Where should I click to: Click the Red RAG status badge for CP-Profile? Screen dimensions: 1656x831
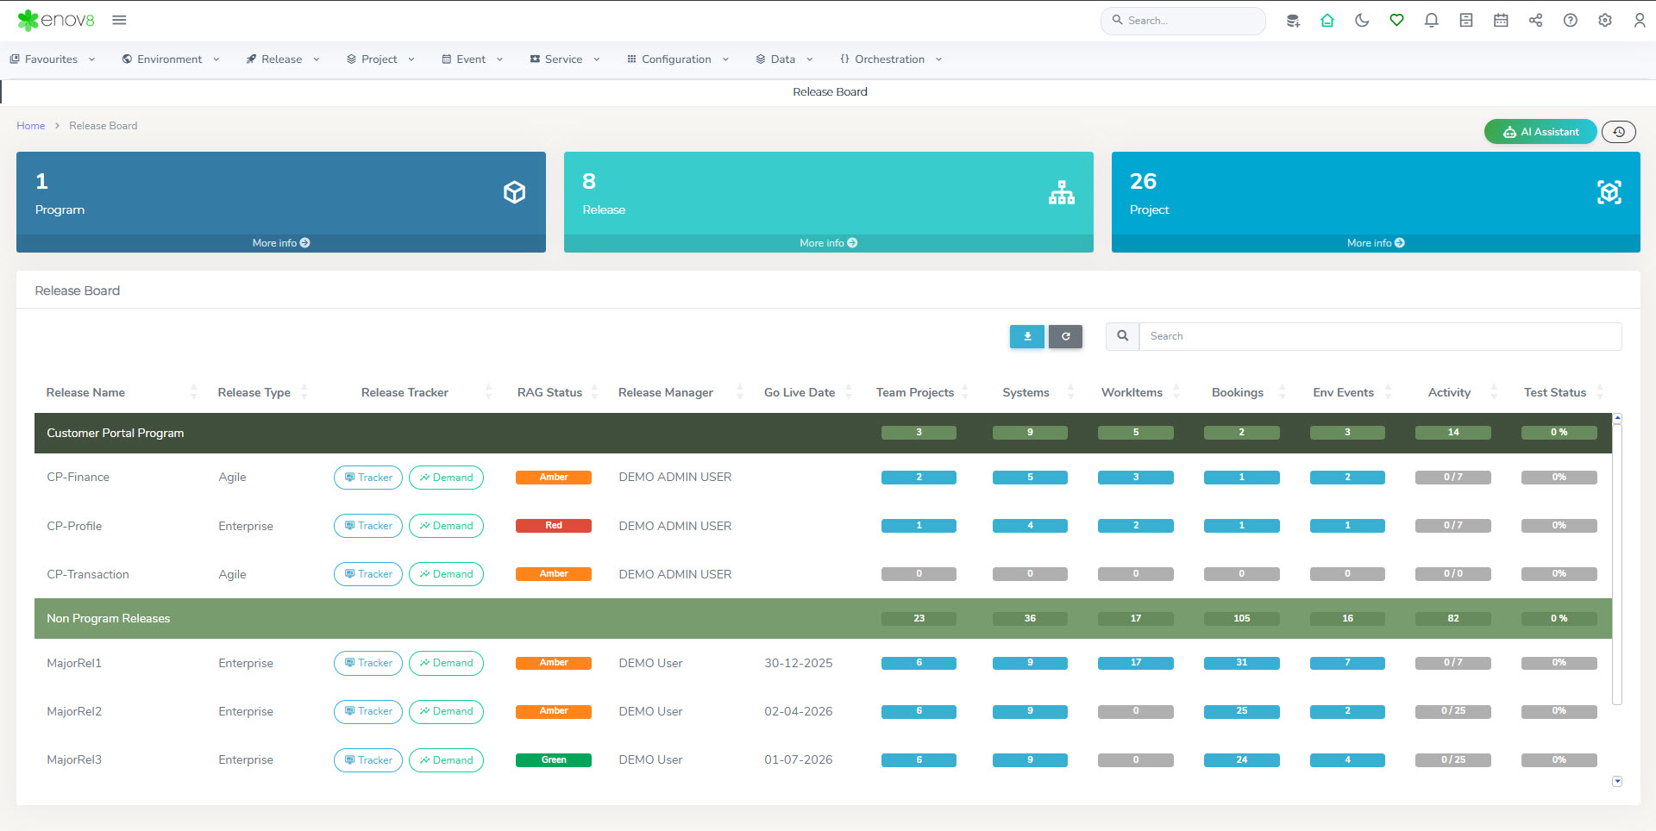[x=553, y=526]
